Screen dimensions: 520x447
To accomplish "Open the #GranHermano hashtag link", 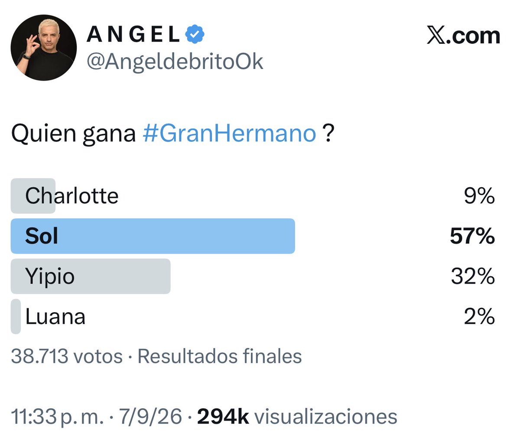I will (229, 134).
